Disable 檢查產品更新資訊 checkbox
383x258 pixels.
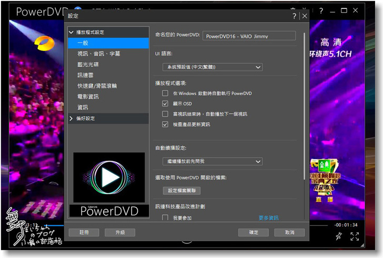tap(165, 124)
